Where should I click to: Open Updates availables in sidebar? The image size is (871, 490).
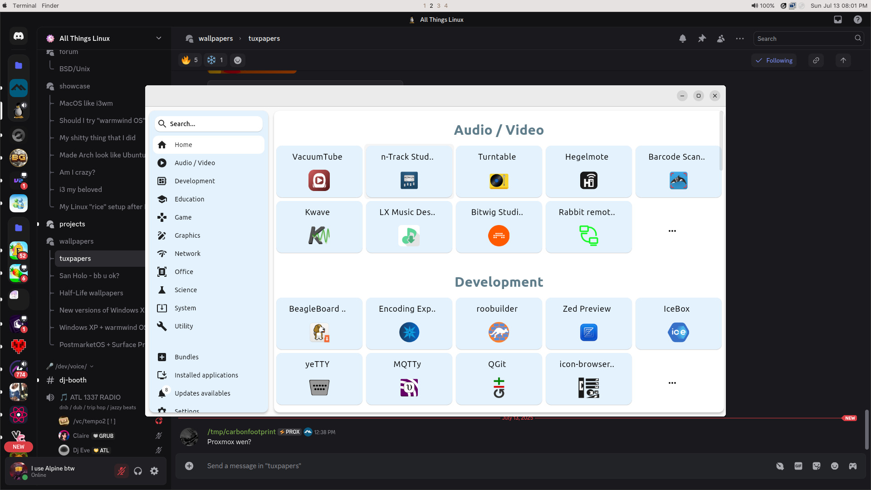(202, 393)
